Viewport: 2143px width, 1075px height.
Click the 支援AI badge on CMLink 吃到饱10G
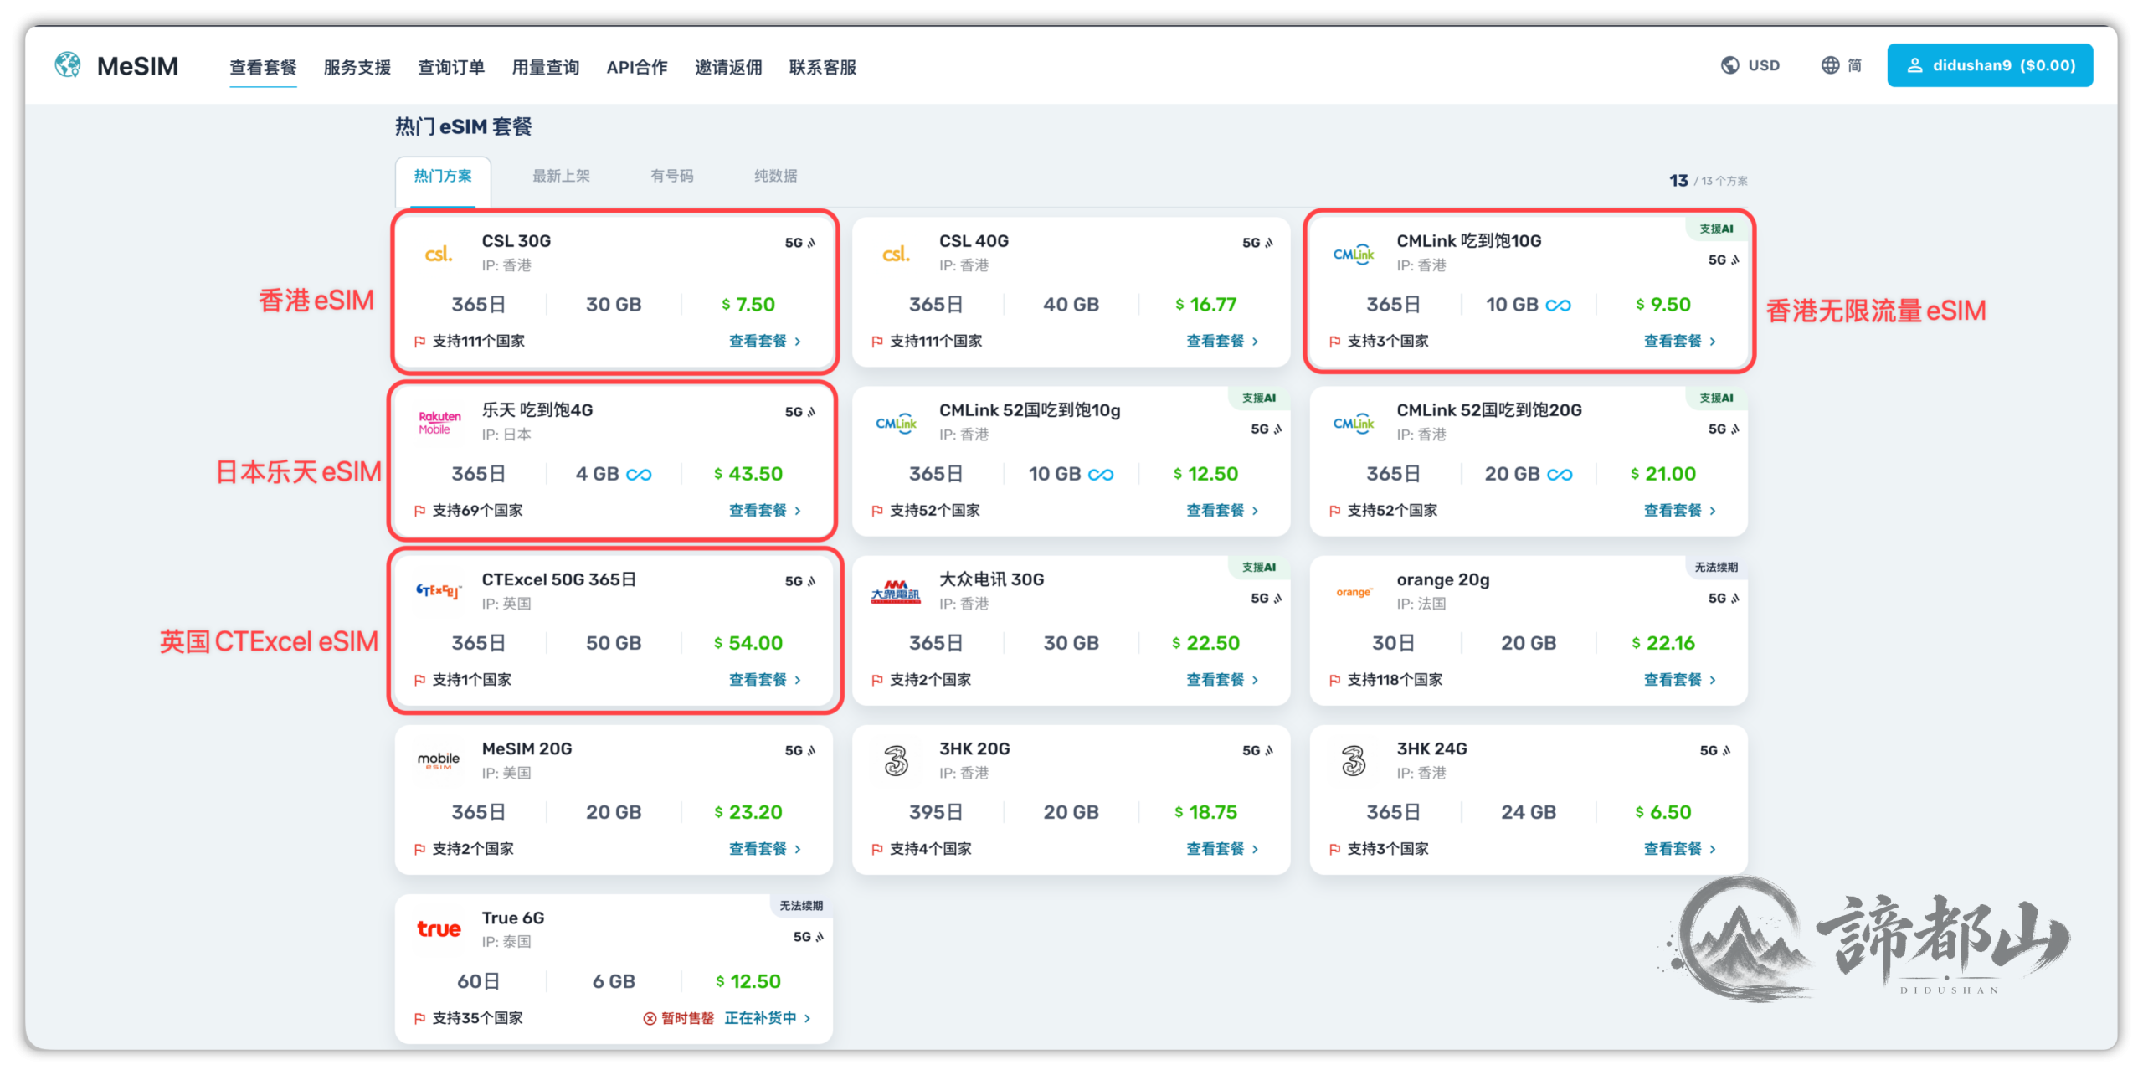pyautogui.click(x=1716, y=229)
